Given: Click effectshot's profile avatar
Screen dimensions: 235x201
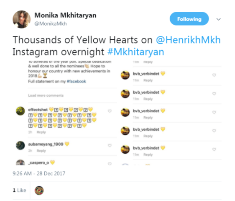Looking at the screenshot, I should click(20, 111).
